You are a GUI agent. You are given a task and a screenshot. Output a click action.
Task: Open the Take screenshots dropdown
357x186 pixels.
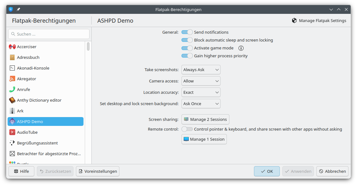pos(201,70)
